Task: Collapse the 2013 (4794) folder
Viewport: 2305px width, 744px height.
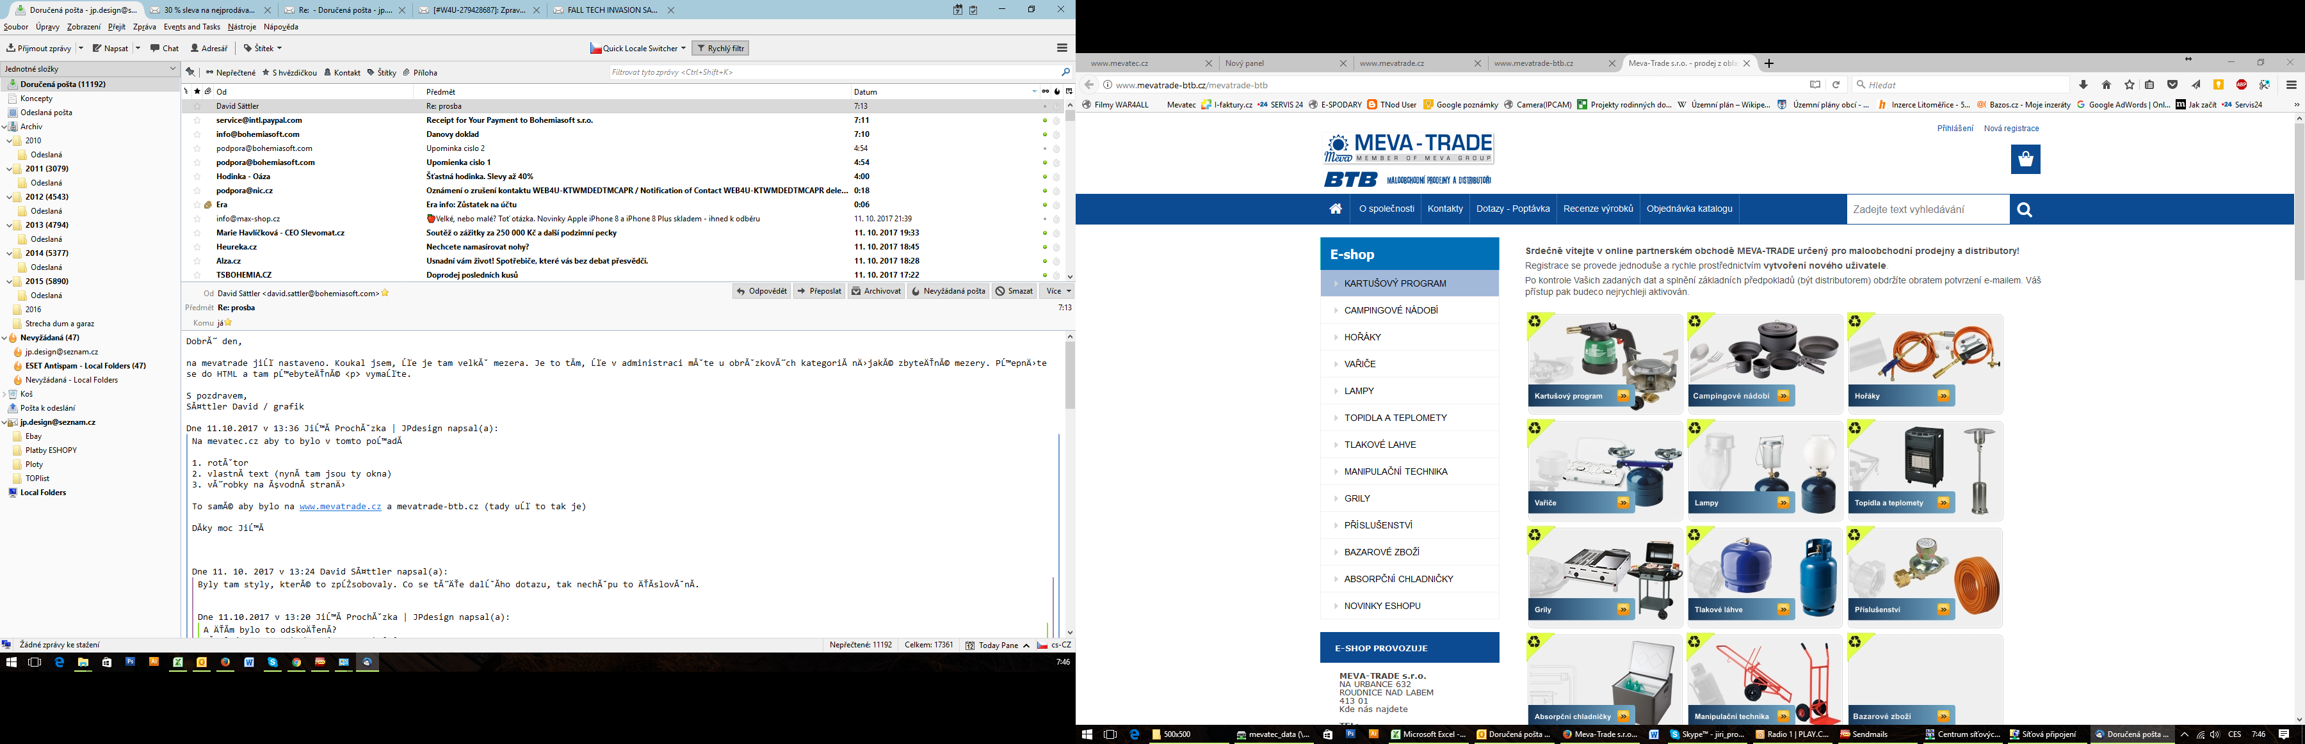Action: pos(9,225)
